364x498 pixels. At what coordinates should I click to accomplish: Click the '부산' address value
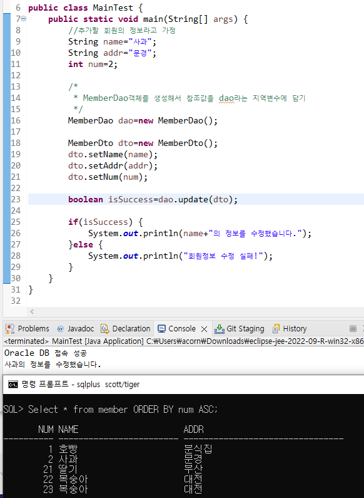(x=193, y=469)
